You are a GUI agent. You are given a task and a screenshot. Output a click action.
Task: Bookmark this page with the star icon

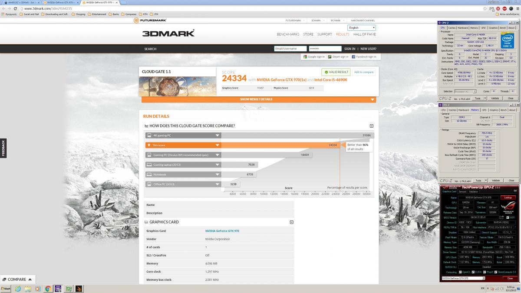point(485,8)
